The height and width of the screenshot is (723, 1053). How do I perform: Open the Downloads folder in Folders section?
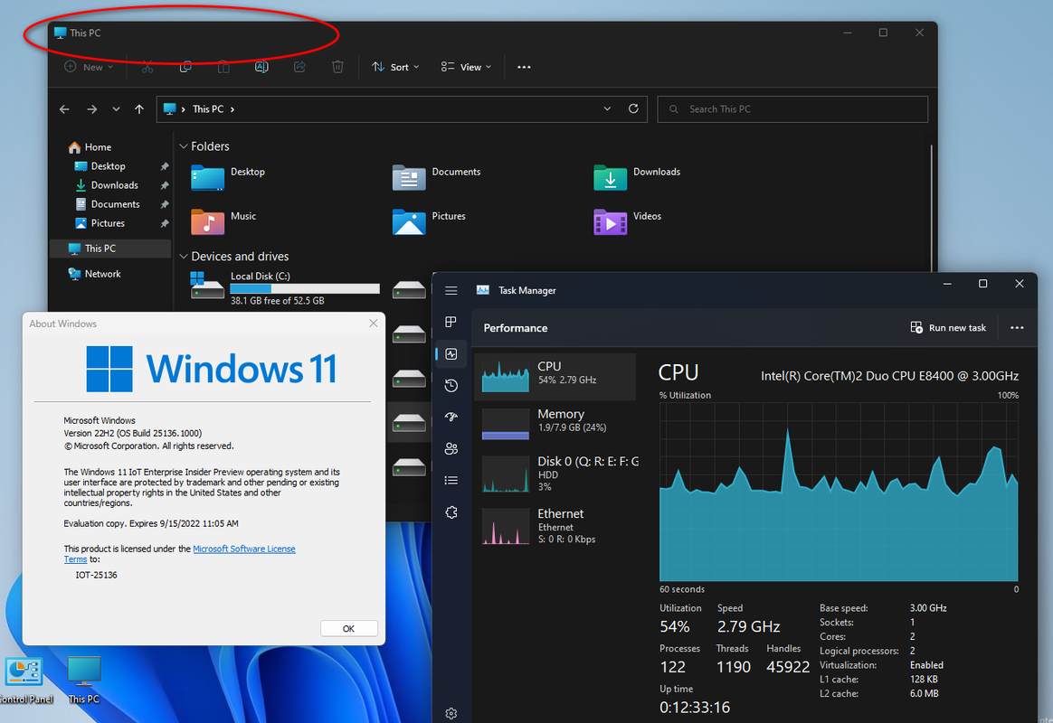(637, 176)
